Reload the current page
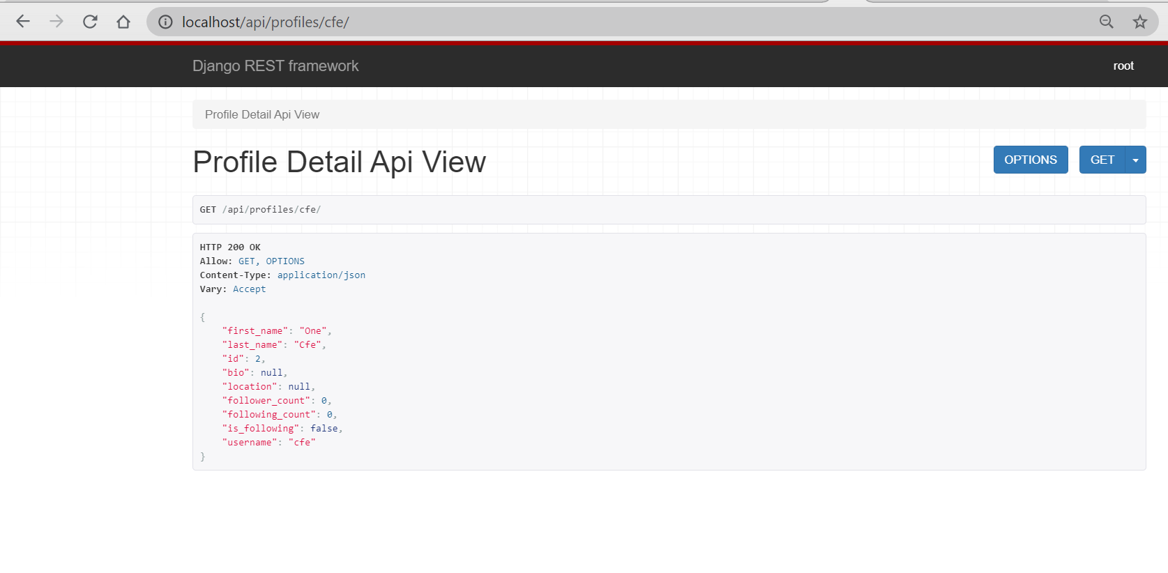The height and width of the screenshot is (573, 1168). point(90,22)
